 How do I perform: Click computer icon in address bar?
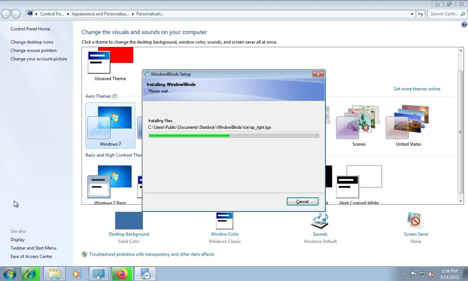pos(30,14)
